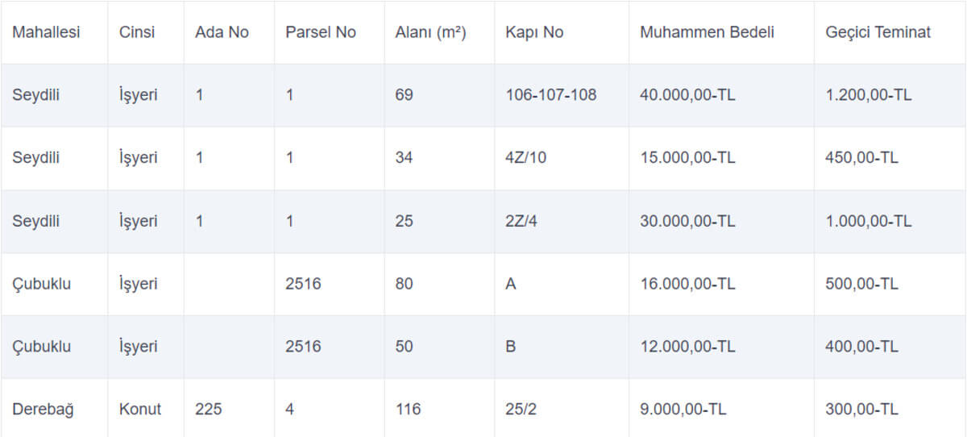The width and height of the screenshot is (967, 437).
Task: Select the Muhammen Bedeli column header
Action: pos(721,32)
